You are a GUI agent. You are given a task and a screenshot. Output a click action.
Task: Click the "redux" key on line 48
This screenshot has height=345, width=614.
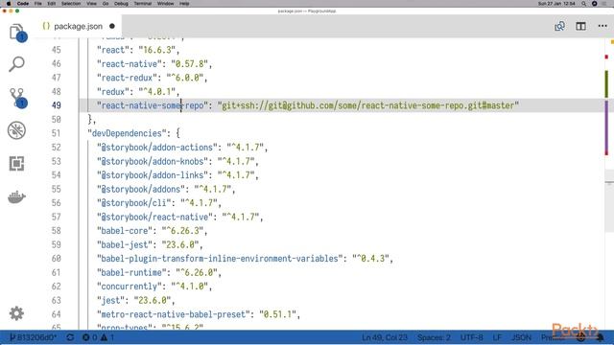click(113, 92)
